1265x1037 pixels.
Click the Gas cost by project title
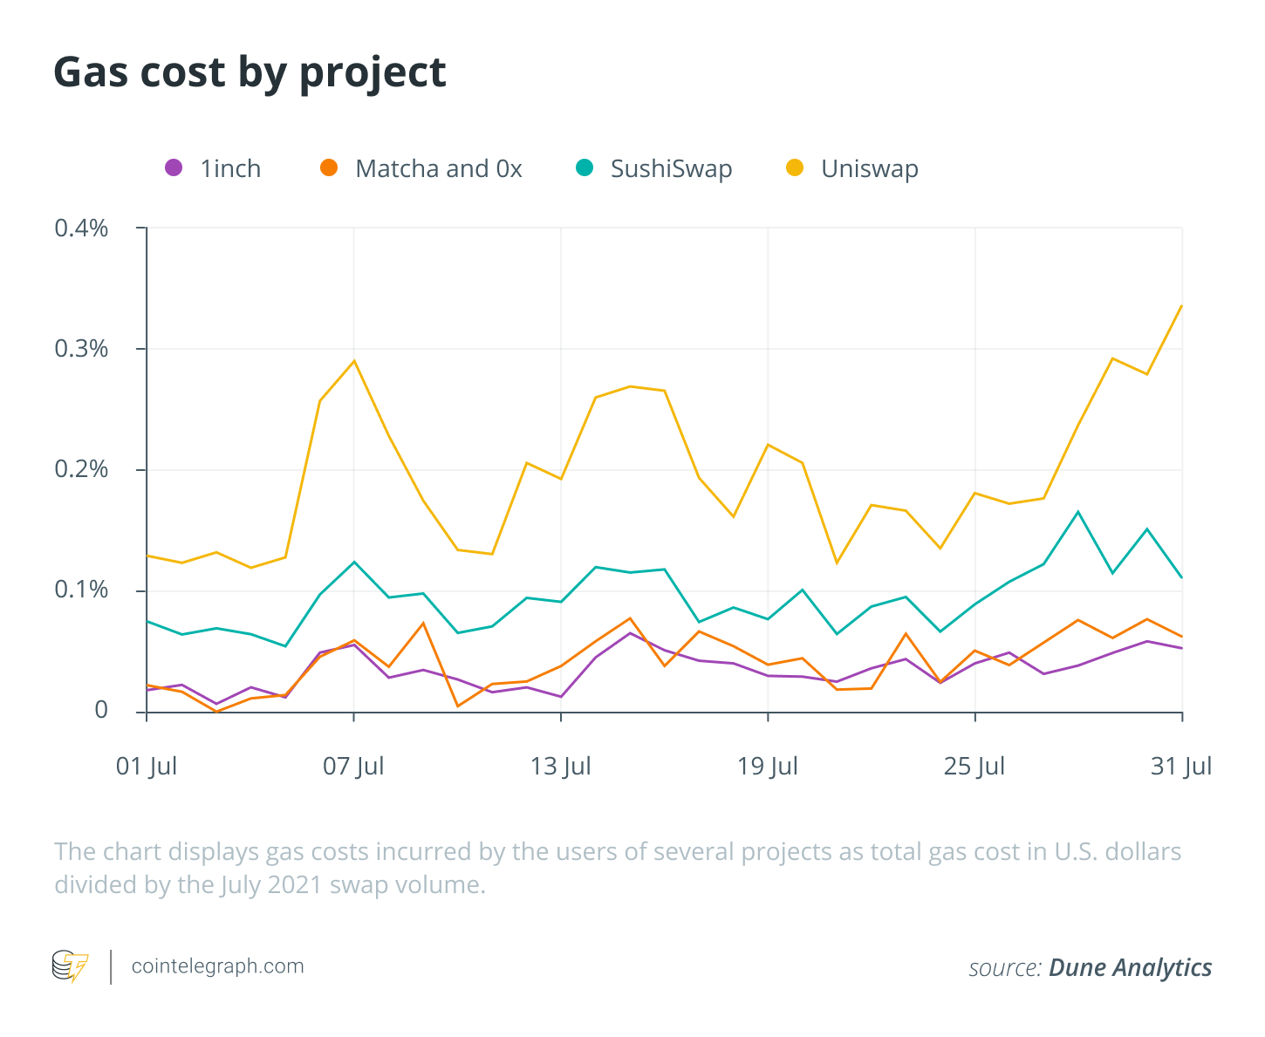point(250,72)
